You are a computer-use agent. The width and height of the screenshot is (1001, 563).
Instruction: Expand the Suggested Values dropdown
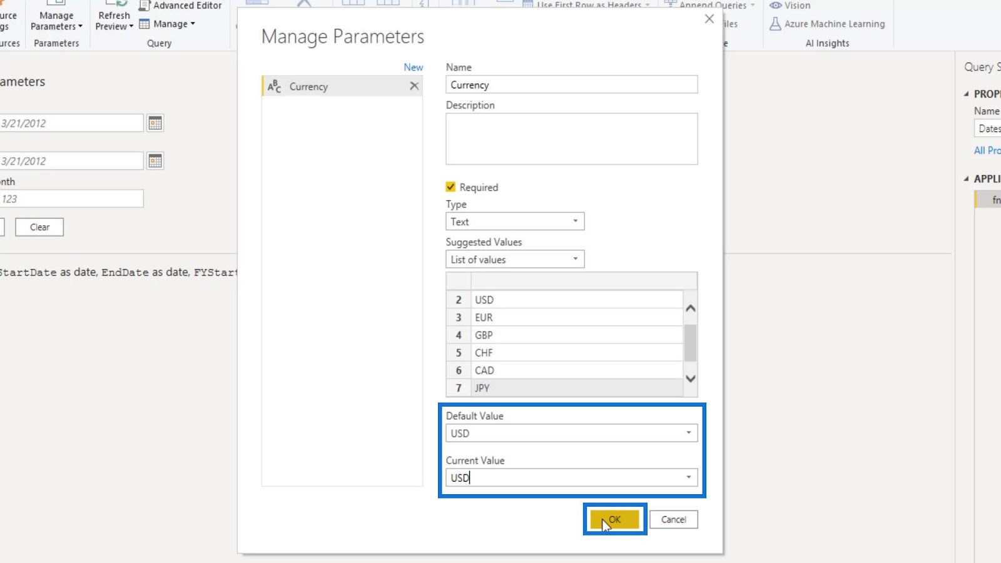click(x=515, y=259)
